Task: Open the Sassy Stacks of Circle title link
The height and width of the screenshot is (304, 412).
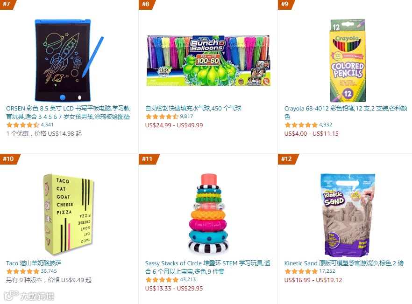Action: coord(207,267)
